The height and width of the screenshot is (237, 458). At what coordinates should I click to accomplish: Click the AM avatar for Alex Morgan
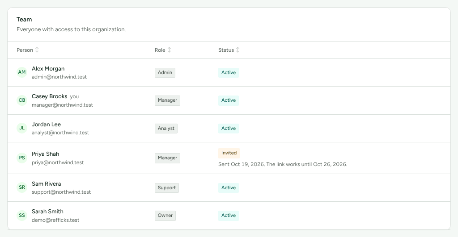click(22, 72)
